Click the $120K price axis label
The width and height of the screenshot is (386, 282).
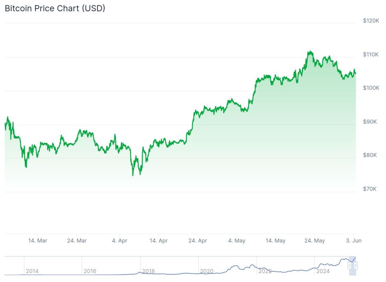(x=371, y=21)
